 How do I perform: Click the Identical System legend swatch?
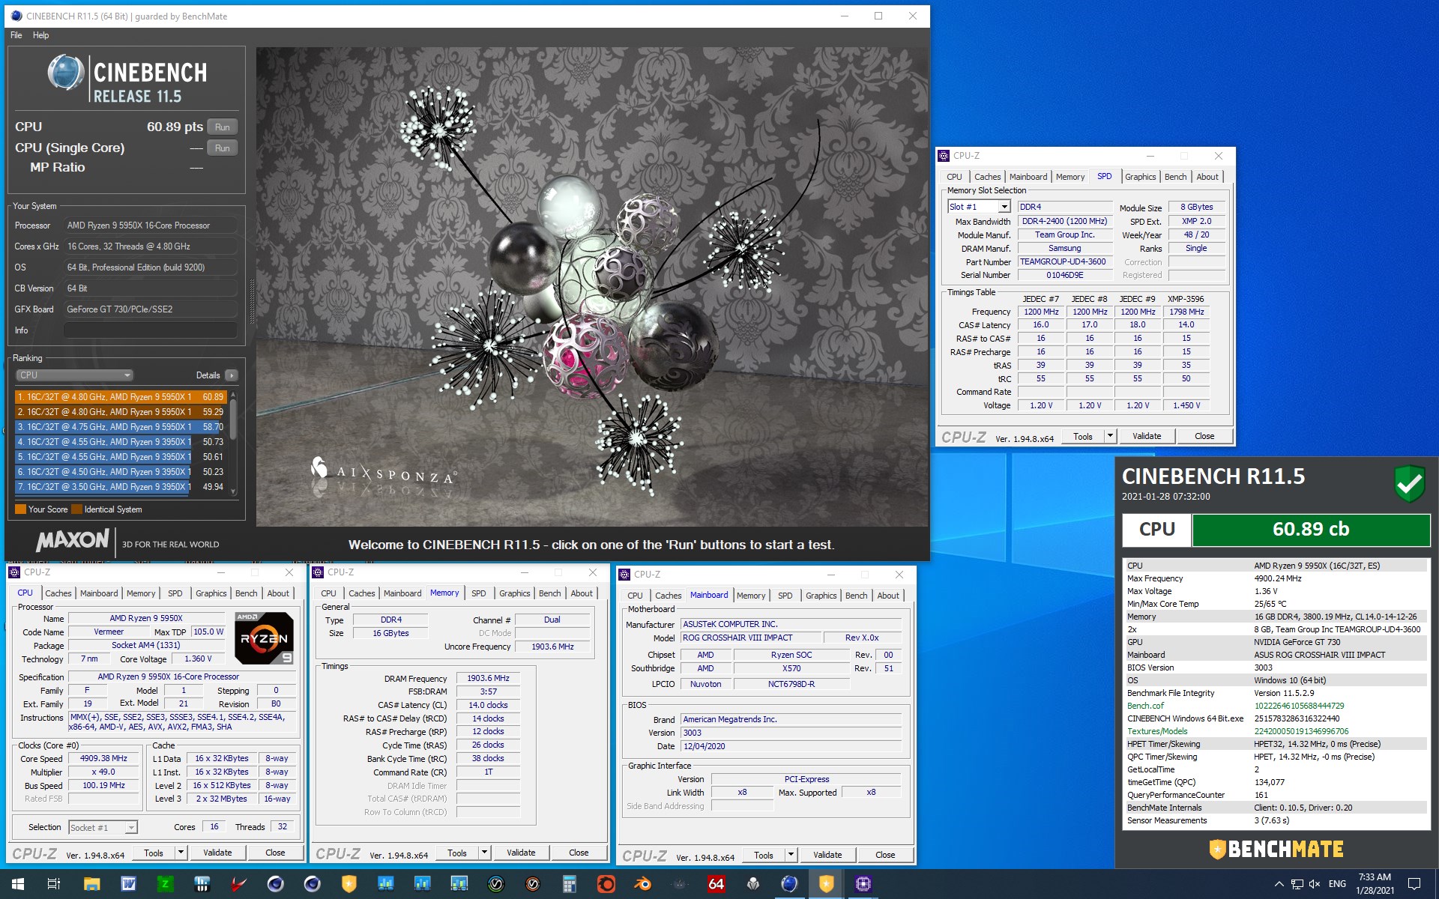[x=76, y=509]
